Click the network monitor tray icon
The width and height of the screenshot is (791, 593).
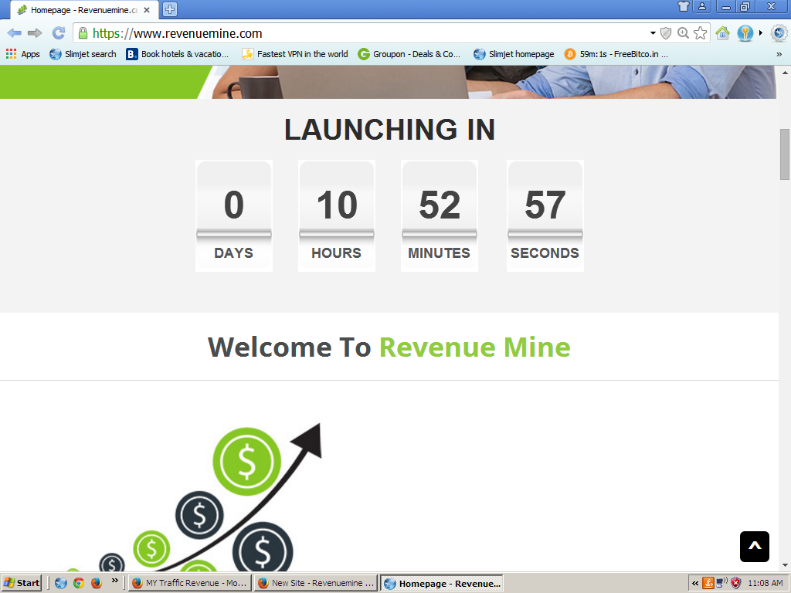tap(722, 583)
